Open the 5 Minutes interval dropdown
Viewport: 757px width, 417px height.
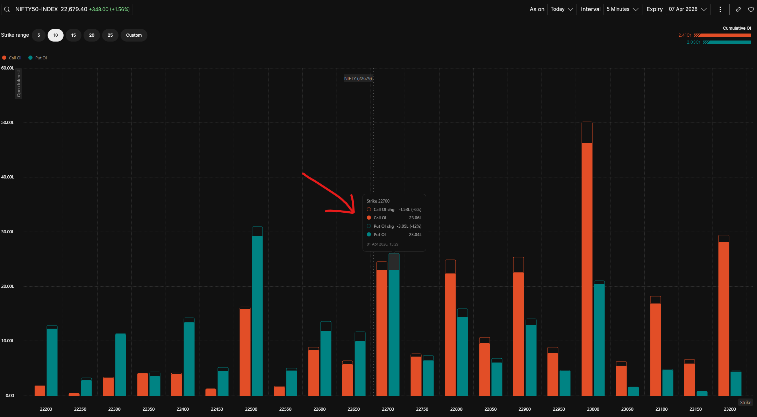pyautogui.click(x=622, y=9)
